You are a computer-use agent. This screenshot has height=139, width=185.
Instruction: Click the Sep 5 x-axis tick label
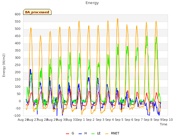(x=119, y=120)
